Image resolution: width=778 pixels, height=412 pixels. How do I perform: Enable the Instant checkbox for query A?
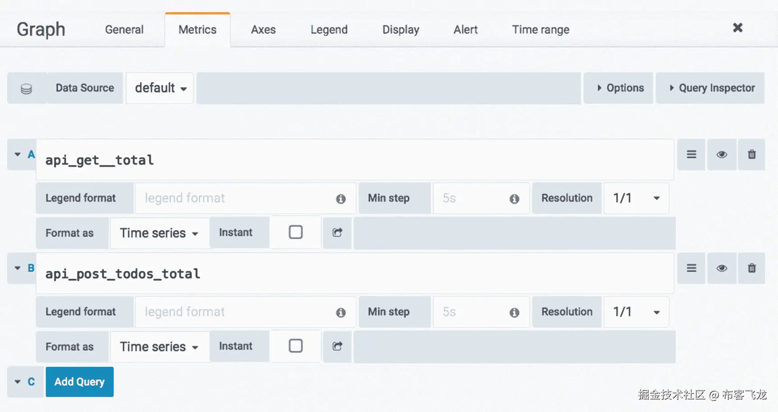click(296, 232)
